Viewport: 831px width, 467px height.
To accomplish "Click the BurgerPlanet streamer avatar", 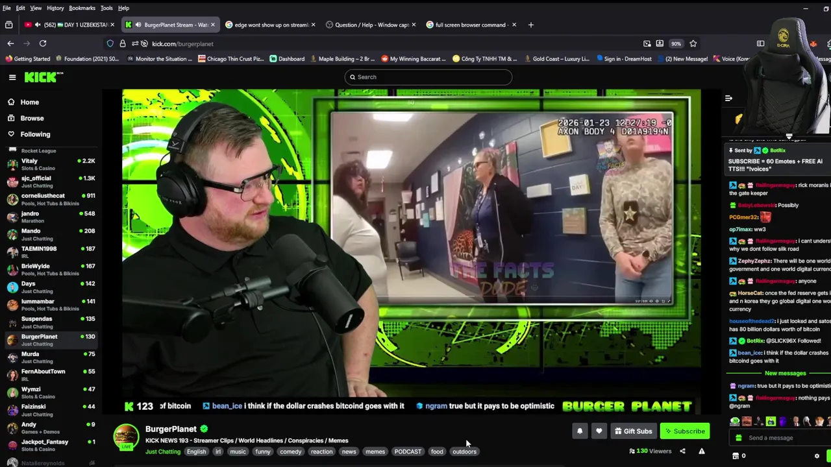I will [127, 438].
